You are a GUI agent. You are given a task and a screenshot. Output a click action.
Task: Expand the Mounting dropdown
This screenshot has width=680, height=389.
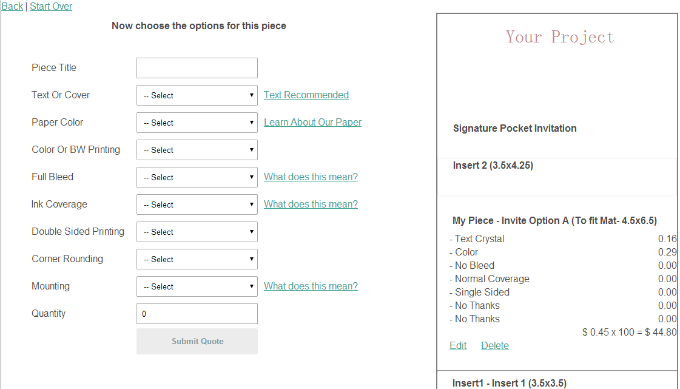click(197, 286)
